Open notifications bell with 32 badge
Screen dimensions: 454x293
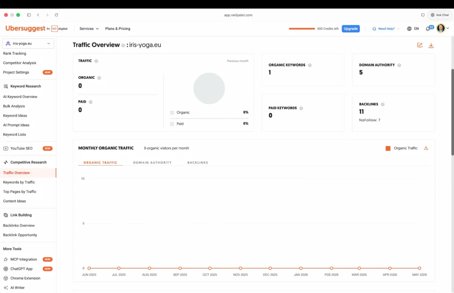428,29
